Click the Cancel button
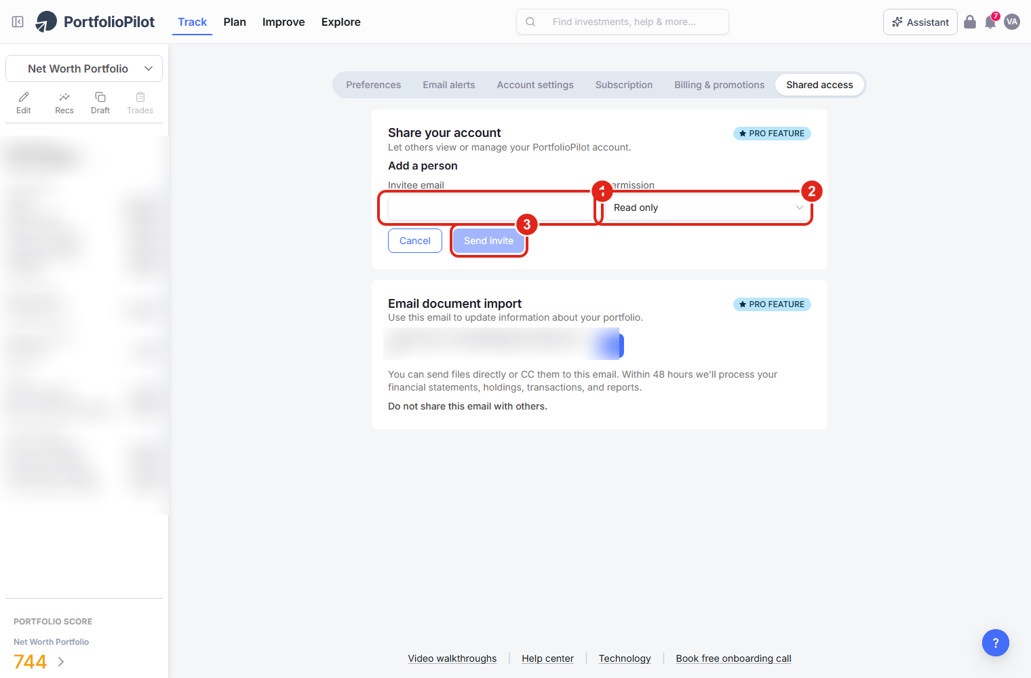This screenshot has width=1031, height=678. tap(415, 241)
